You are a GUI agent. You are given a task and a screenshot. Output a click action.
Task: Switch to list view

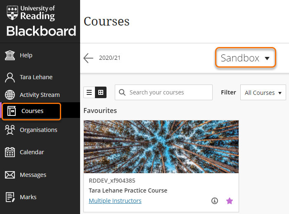89,93
